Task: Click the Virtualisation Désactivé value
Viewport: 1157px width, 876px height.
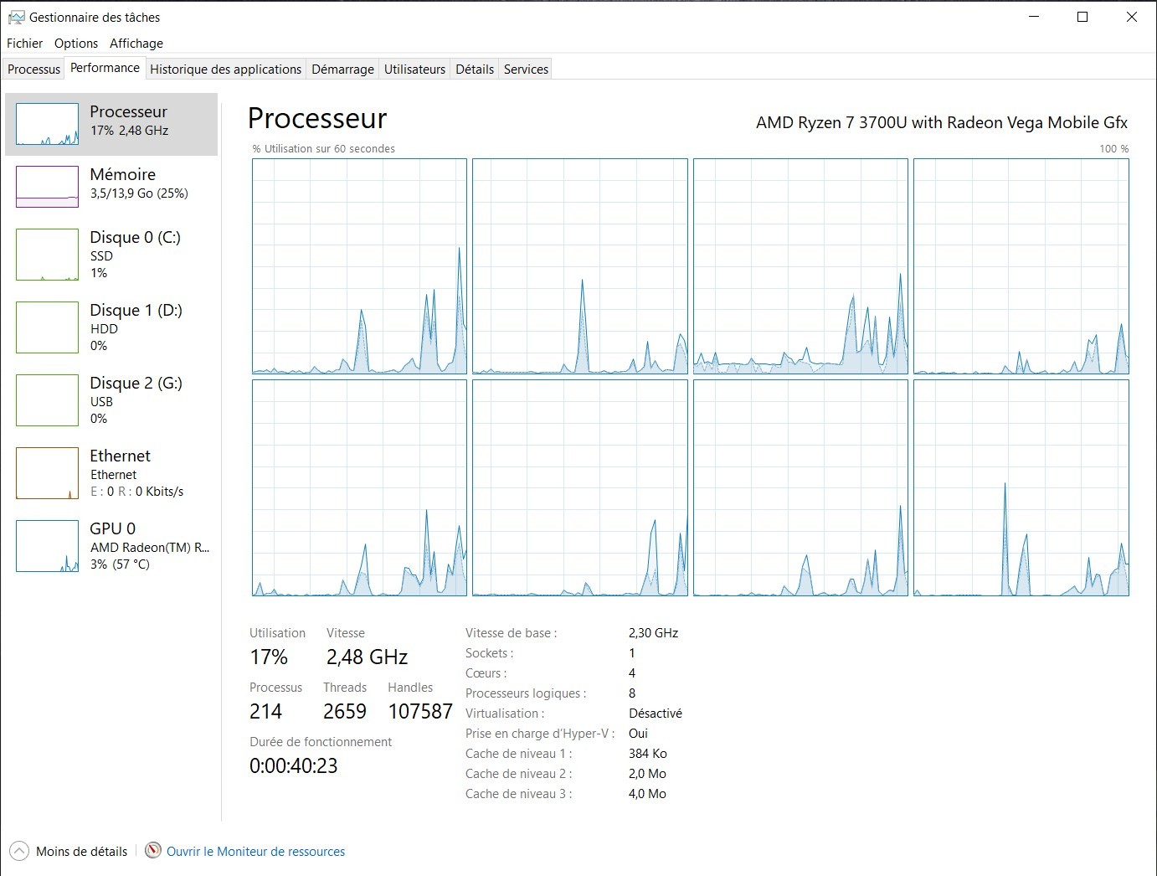Action: (656, 714)
